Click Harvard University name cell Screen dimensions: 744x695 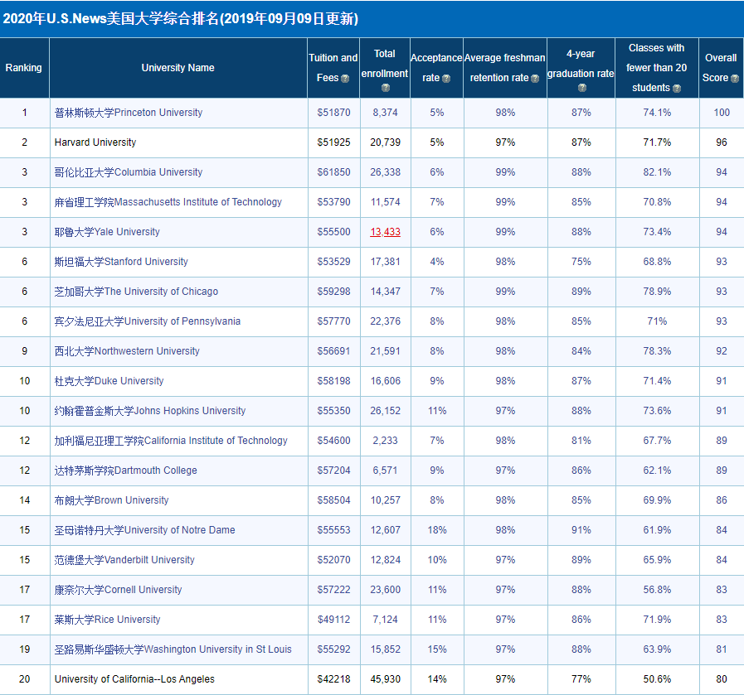[179, 142]
